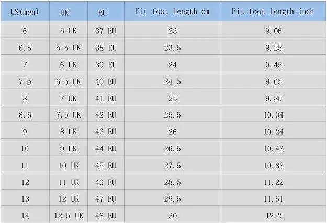Image resolution: width=327 pixels, height=223 pixels.
Task: Click the US(men) column header
Action: pos(25,11)
